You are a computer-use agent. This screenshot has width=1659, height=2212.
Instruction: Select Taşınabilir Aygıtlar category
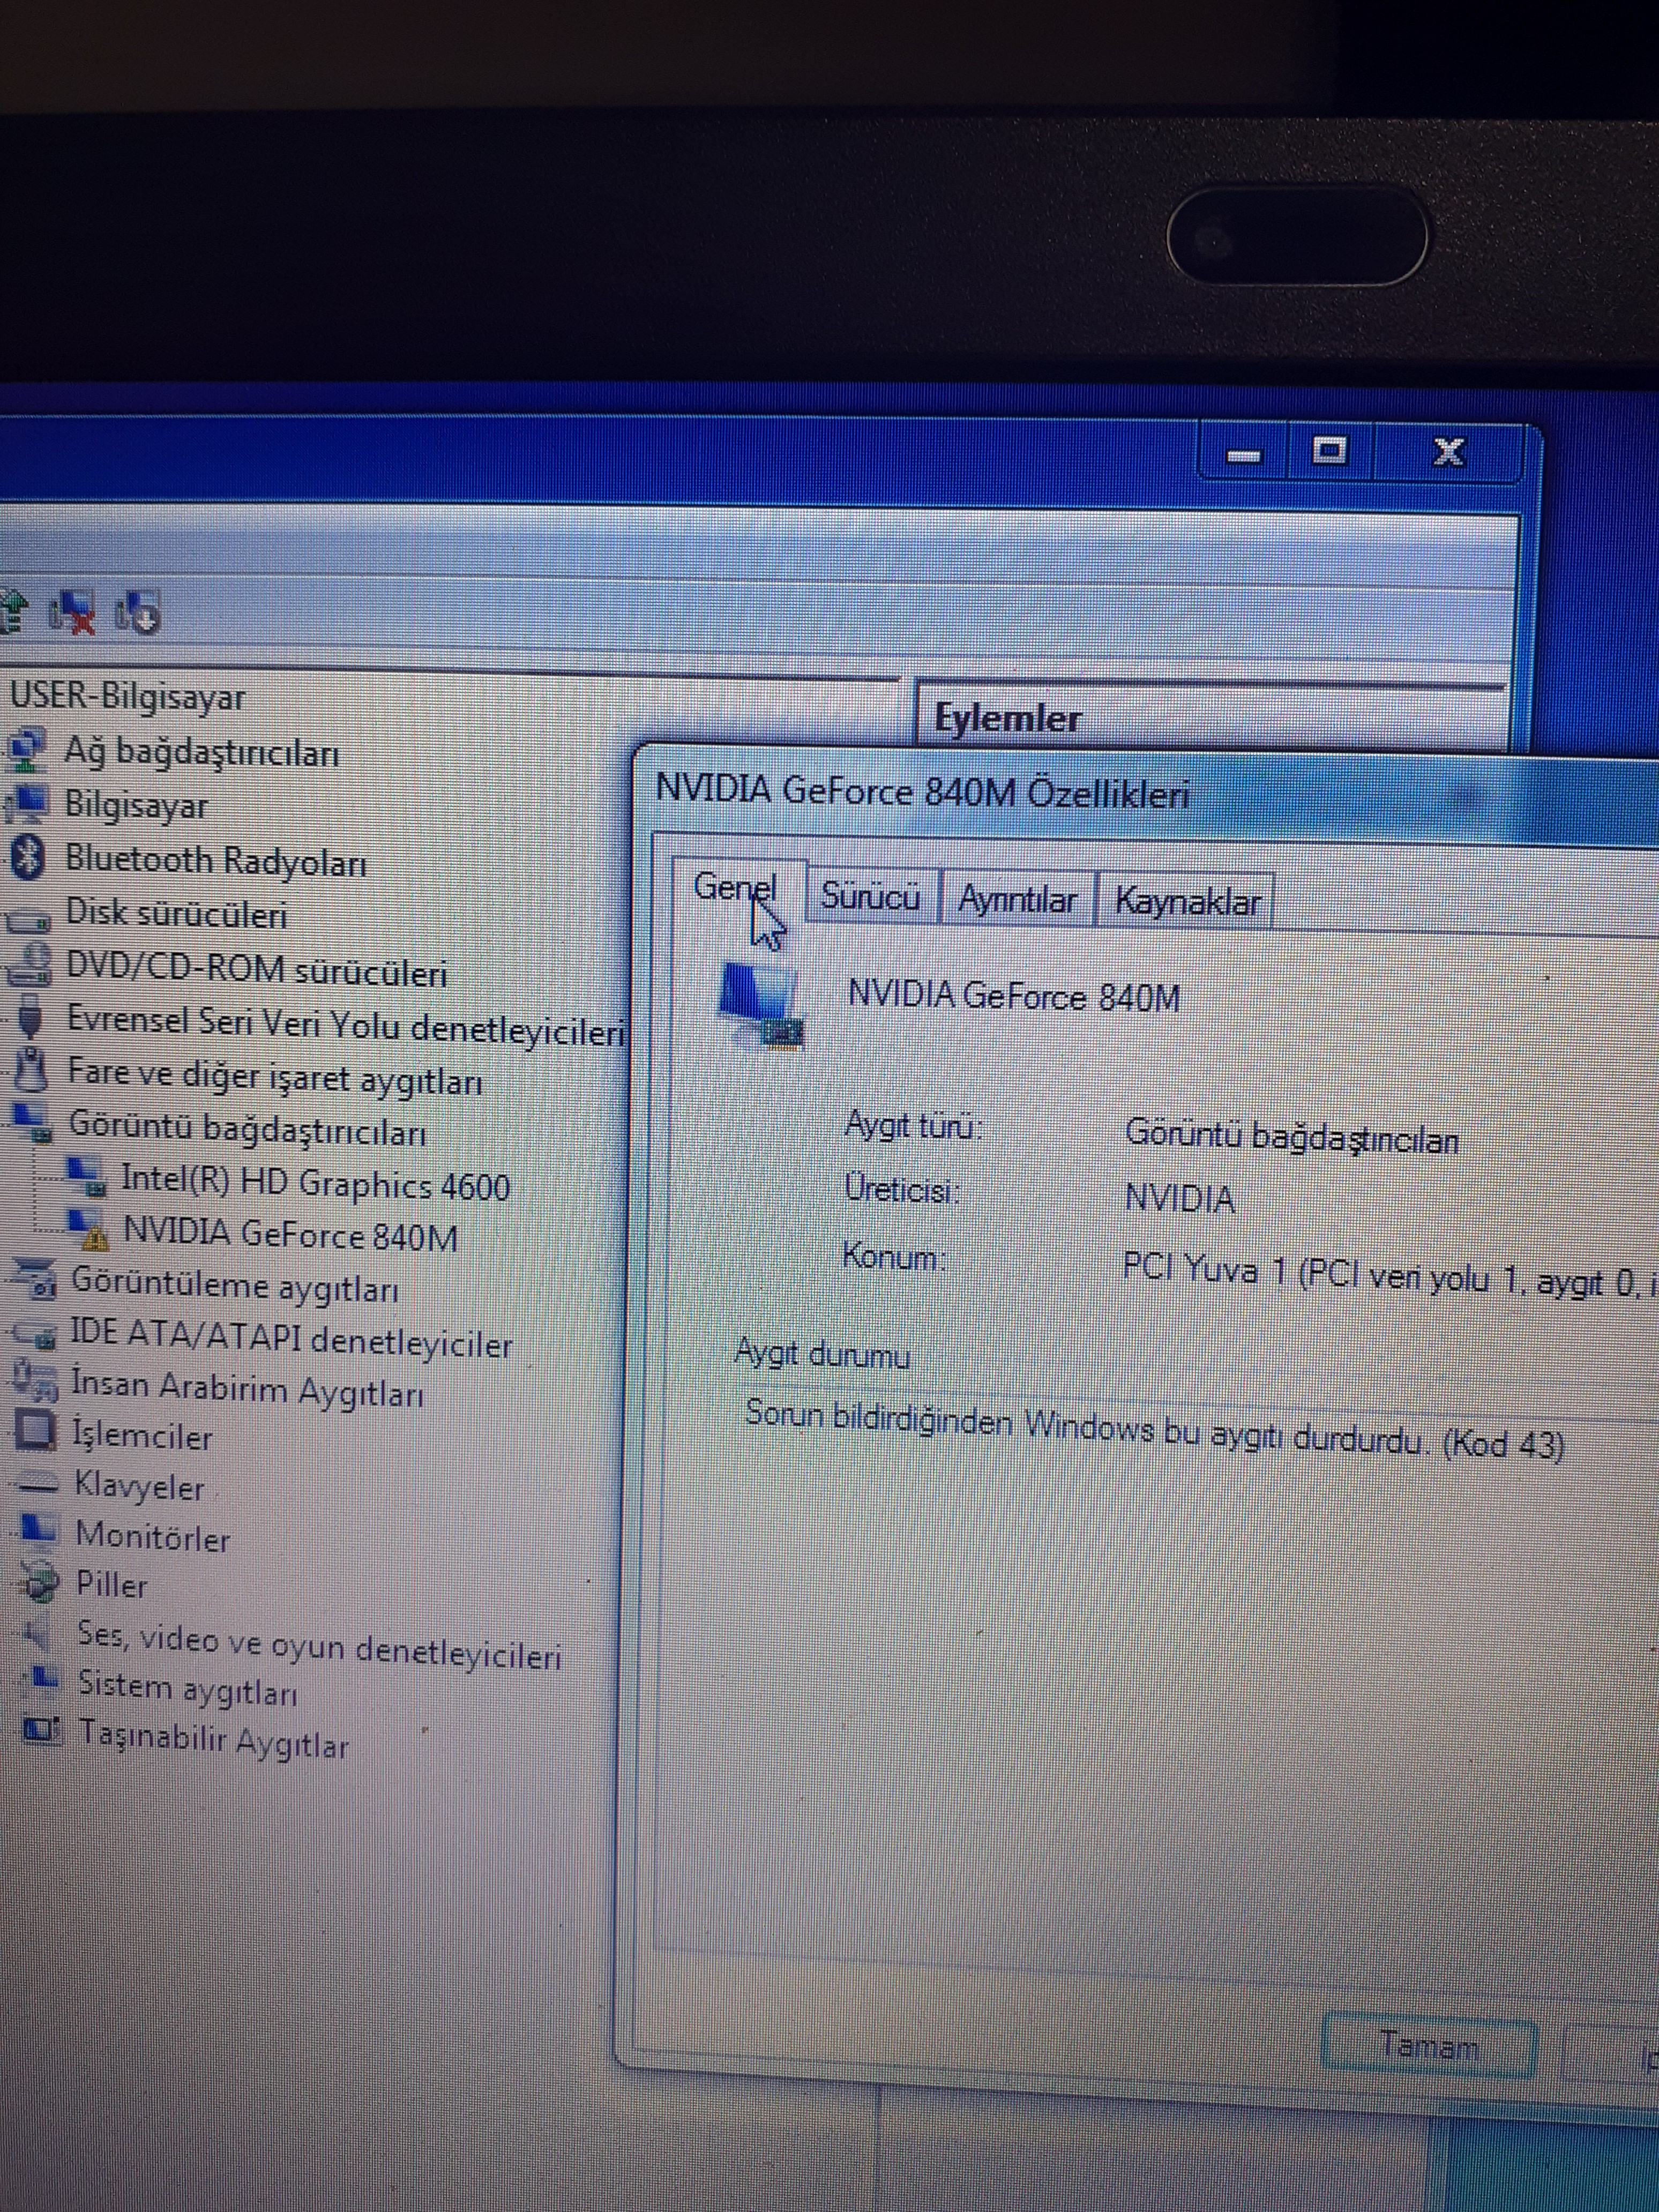(x=214, y=1738)
